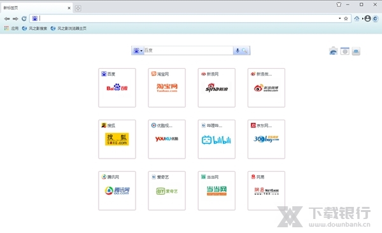Click the rightmost gray icon near top right
Image resolution: width=382 pixels, height=233 pixels.
(356, 51)
